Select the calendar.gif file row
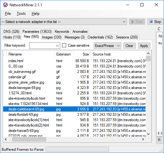This screenshot has height=153, width=164. pos(74,77)
